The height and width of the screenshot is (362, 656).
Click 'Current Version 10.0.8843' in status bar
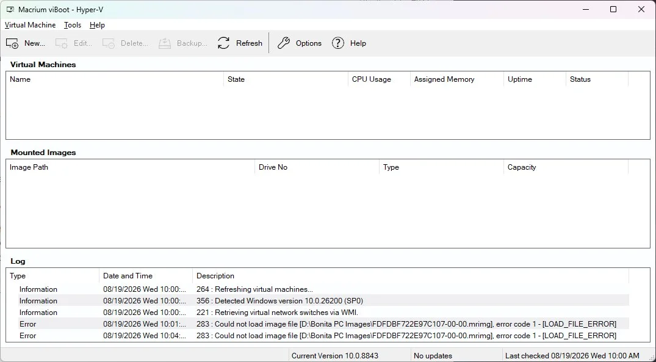(x=334, y=356)
